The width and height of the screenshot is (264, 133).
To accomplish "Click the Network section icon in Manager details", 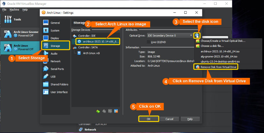I will click(81, 129).
